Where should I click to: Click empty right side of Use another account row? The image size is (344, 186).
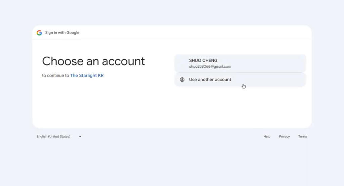click(x=279, y=80)
